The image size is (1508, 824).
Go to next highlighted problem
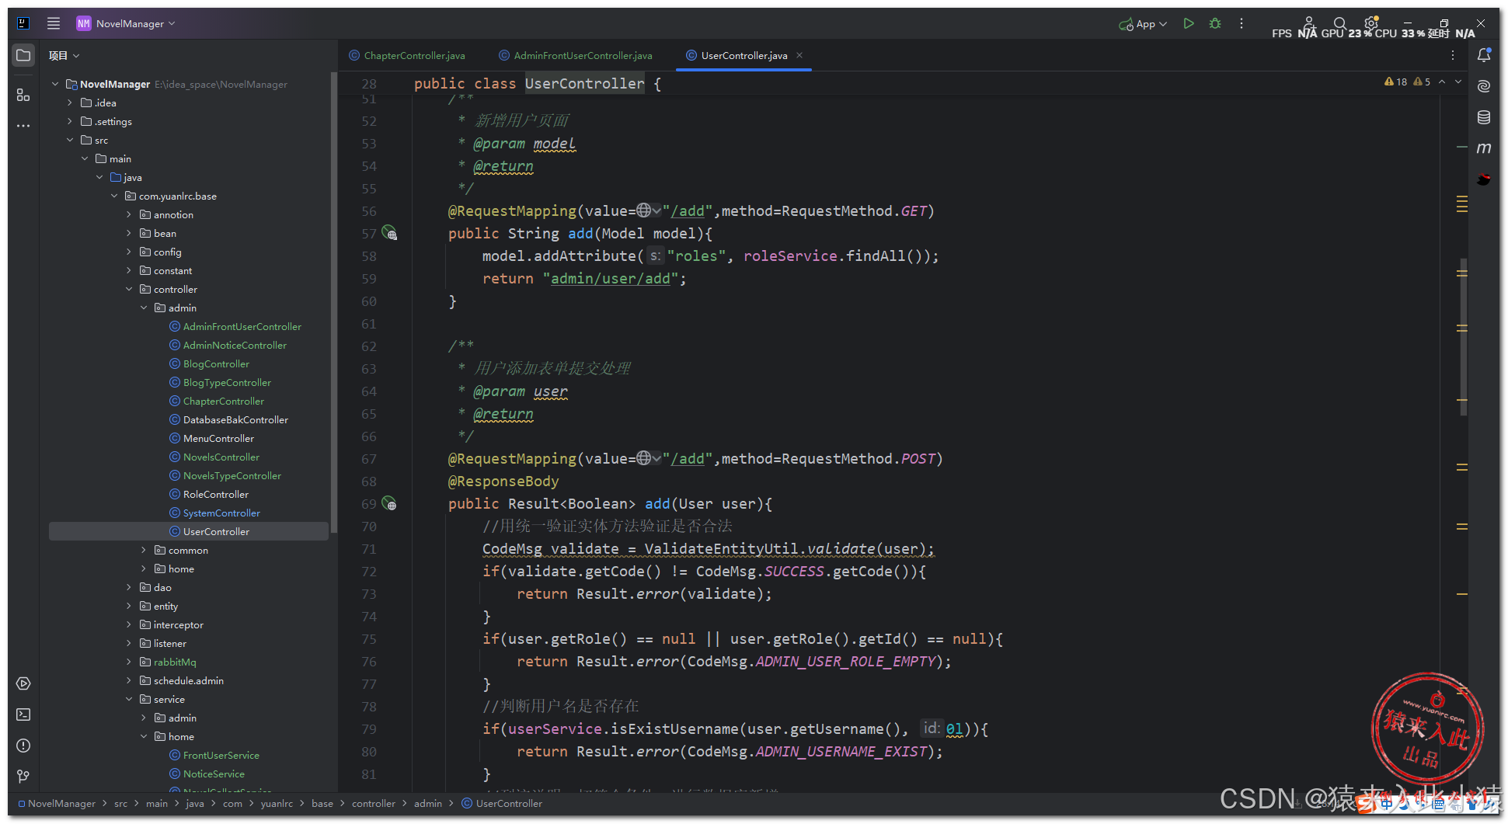click(x=1458, y=82)
